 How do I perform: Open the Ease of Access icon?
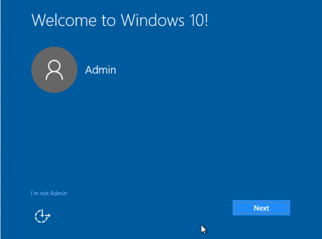point(43,216)
